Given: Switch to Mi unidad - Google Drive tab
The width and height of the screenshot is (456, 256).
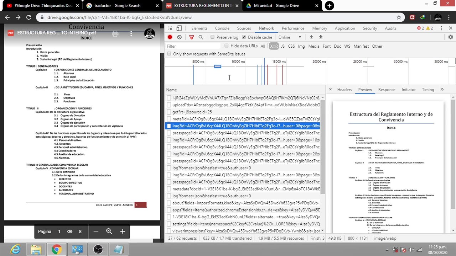Looking at the screenshot, I should tap(281, 6).
